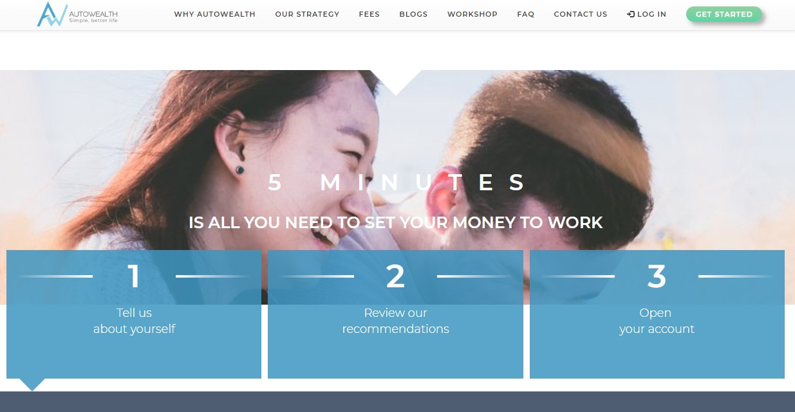Image resolution: width=795 pixels, height=412 pixels.
Task: Click the '5 MINUTES' hero heading
Action: [x=397, y=183]
